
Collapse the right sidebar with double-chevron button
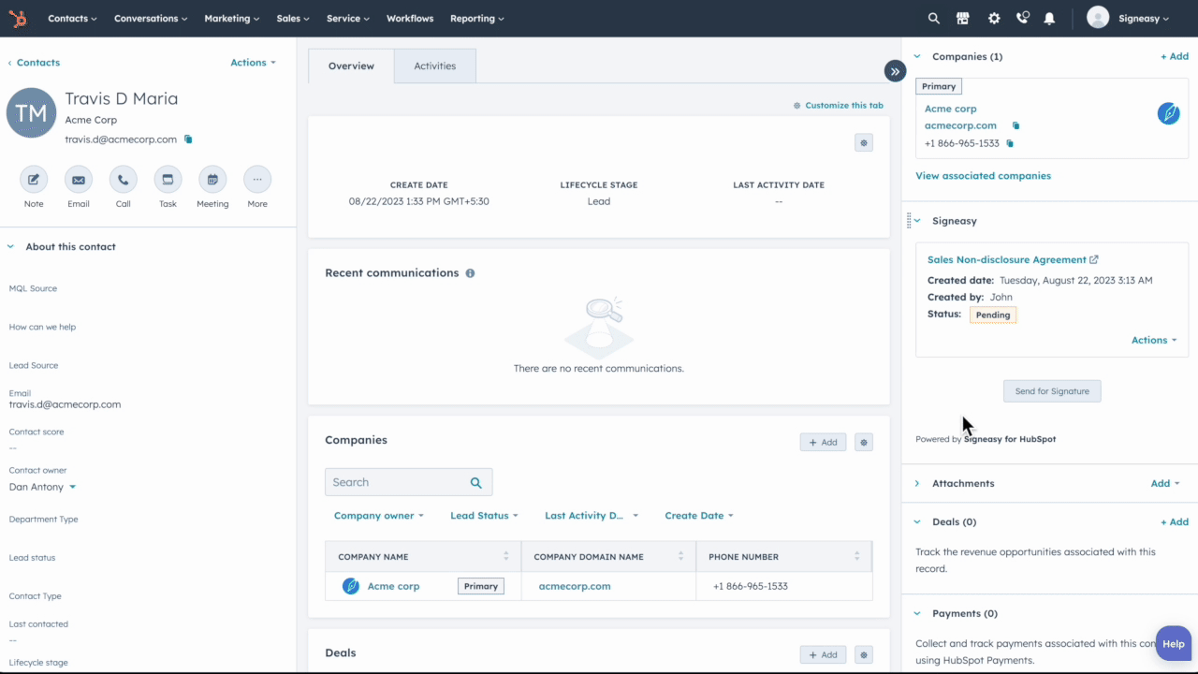pyautogui.click(x=896, y=71)
